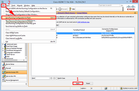Image resolution: width=139 pixels, height=91 pixels.
Task: Choose Exit from the File menu
Action: click(29, 42)
